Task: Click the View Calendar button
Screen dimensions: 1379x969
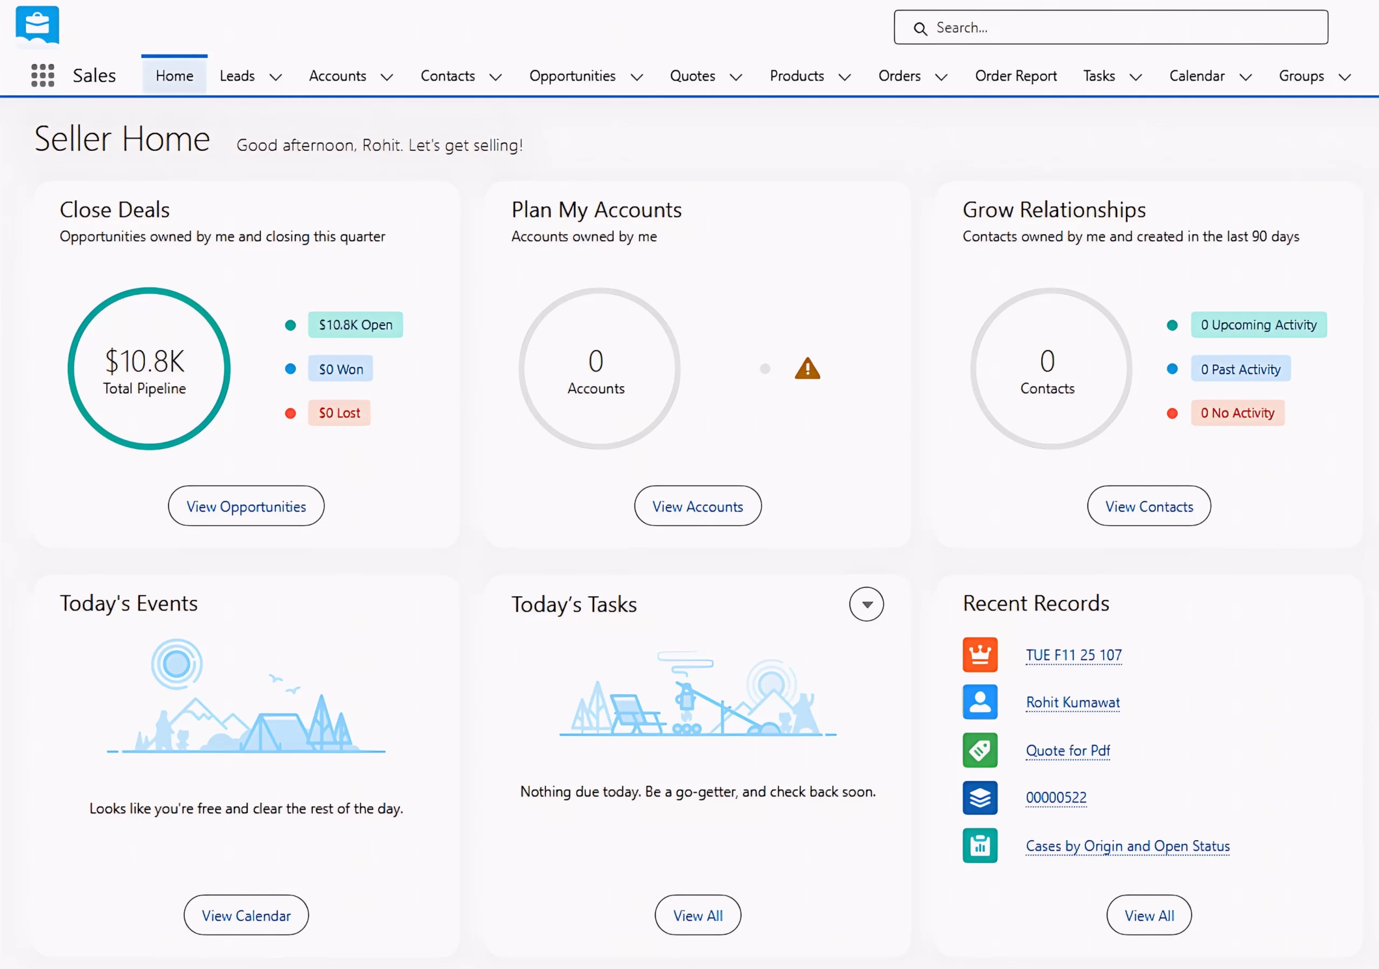Action: click(x=246, y=916)
